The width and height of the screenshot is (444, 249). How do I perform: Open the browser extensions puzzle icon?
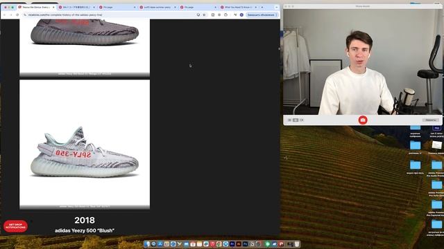tap(225, 15)
